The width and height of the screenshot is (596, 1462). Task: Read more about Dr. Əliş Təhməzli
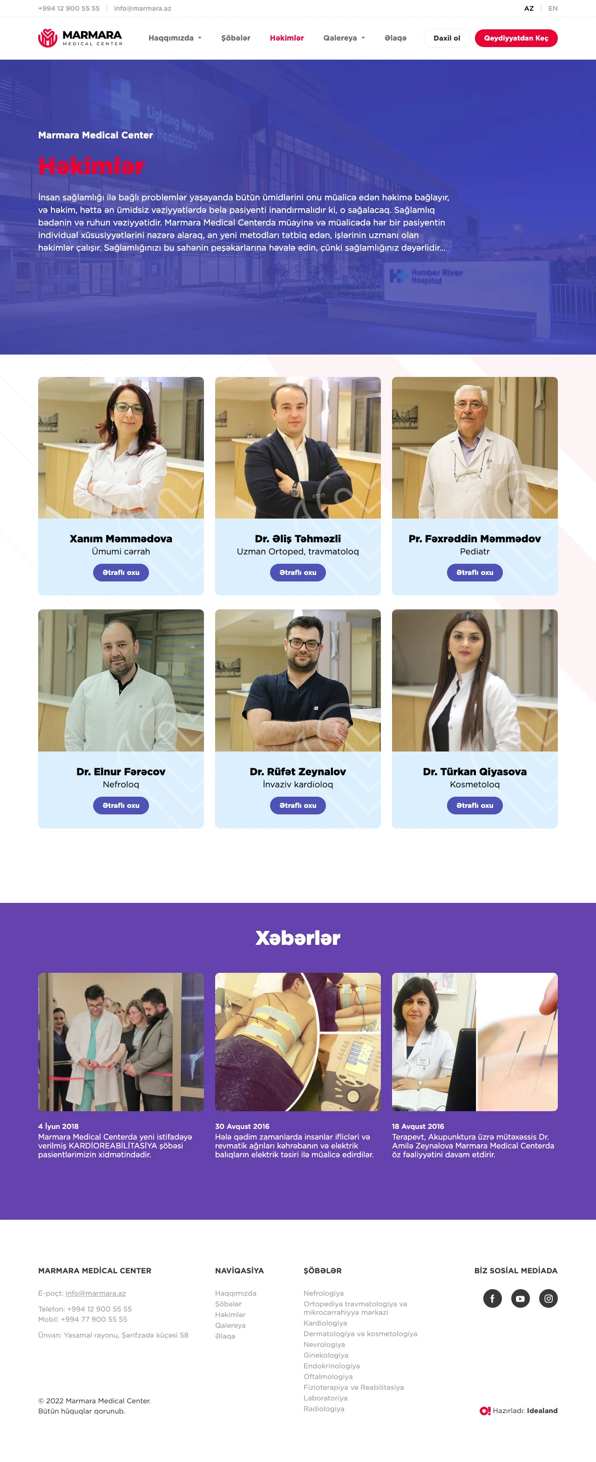point(298,573)
